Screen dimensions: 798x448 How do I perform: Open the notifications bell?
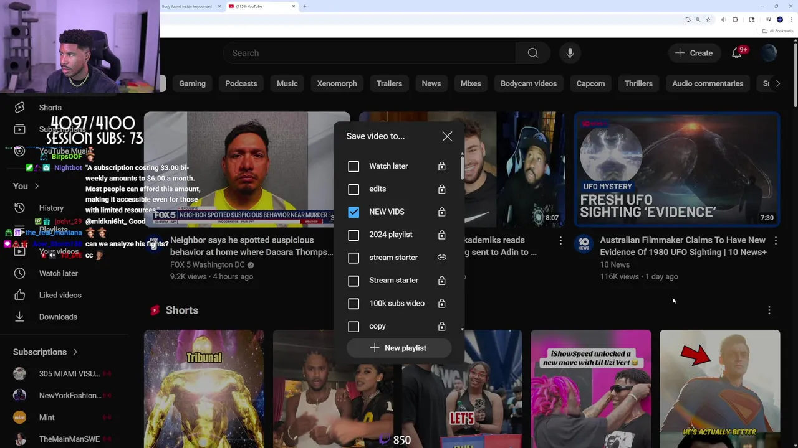pyautogui.click(x=737, y=53)
